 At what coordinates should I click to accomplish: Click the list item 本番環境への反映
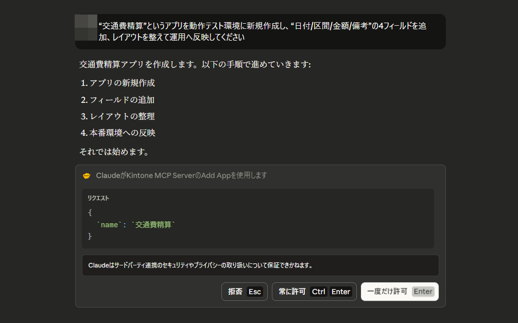click(123, 133)
